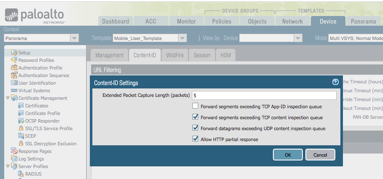
Task: Cancel the Content-ID Settings dialog
Action: coord(320,155)
